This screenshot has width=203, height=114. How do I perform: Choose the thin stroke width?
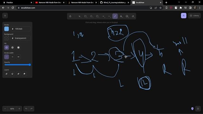(x=6, y=57)
